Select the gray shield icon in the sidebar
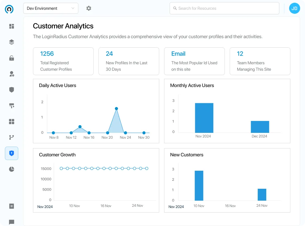Screen dimensions: 305x226 click(x=11, y=89)
